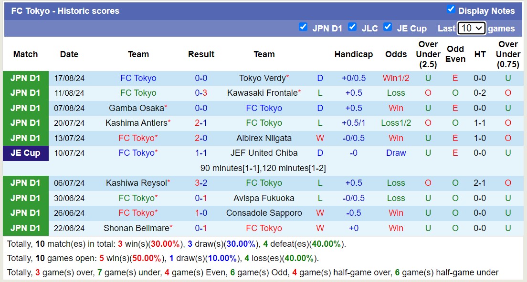
Task: Uncheck the JPN D1 league filter
Action: tap(303, 27)
